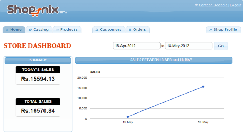Click the start date field 18-Apr-2012
The height and width of the screenshot is (136, 243).
click(x=137, y=46)
